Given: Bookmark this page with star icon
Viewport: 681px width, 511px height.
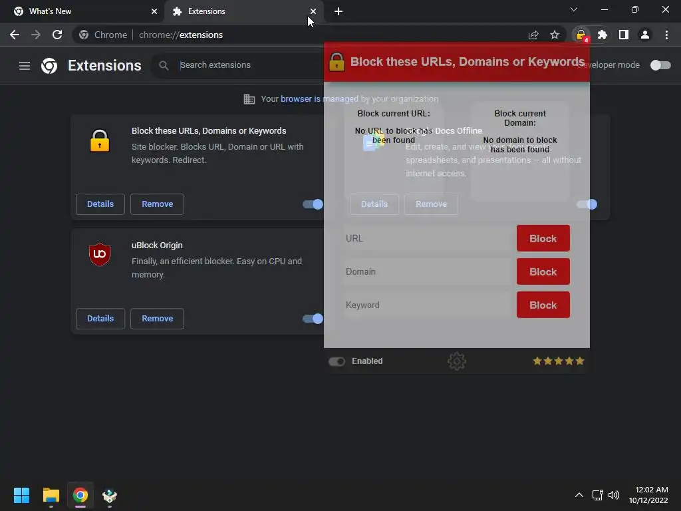Looking at the screenshot, I should click(x=555, y=35).
